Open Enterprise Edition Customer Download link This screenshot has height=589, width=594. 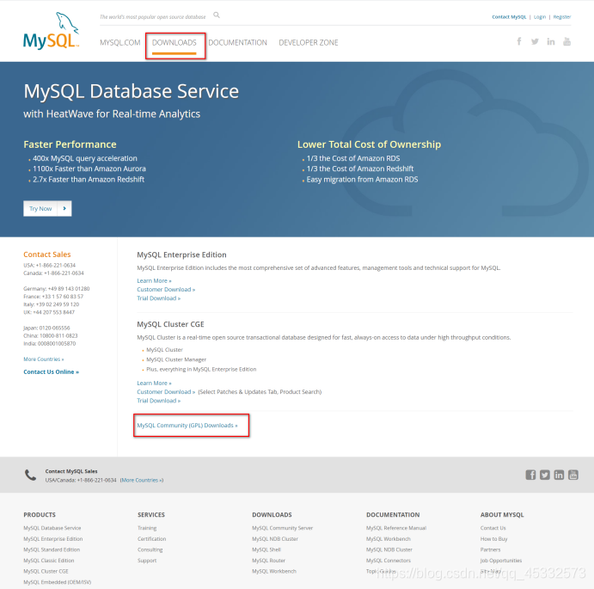166,289
